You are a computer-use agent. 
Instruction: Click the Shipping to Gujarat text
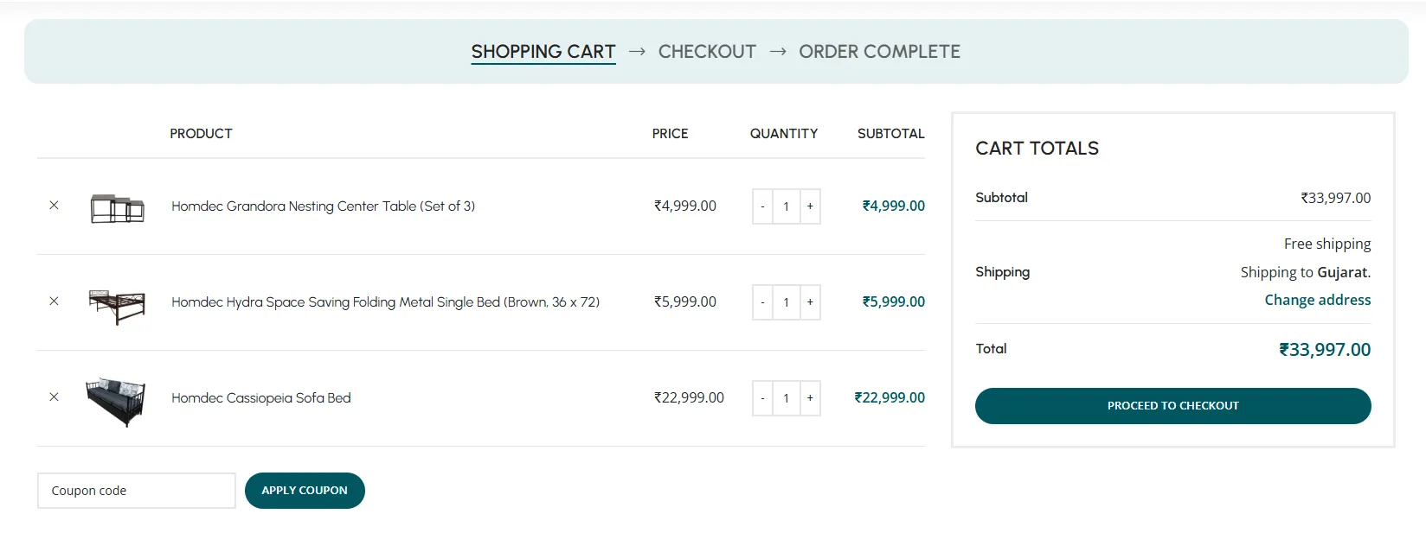tap(1305, 272)
